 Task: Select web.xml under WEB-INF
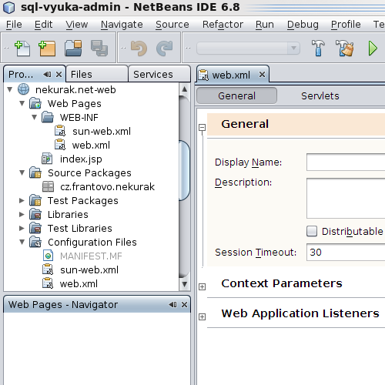click(x=91, y=145)
